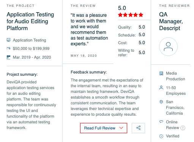Image resolution: width=194 pixels, height=142 pixels.
Task: Click the Verified label text
Action: pyautogui.click(x=173, y=136)
